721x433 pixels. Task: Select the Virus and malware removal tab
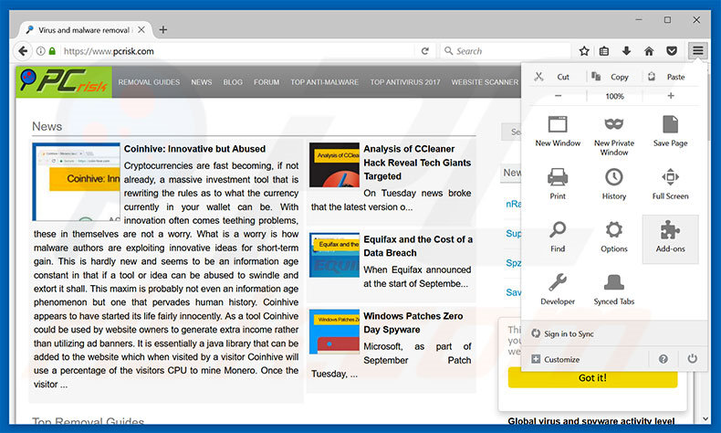(86, 30)
